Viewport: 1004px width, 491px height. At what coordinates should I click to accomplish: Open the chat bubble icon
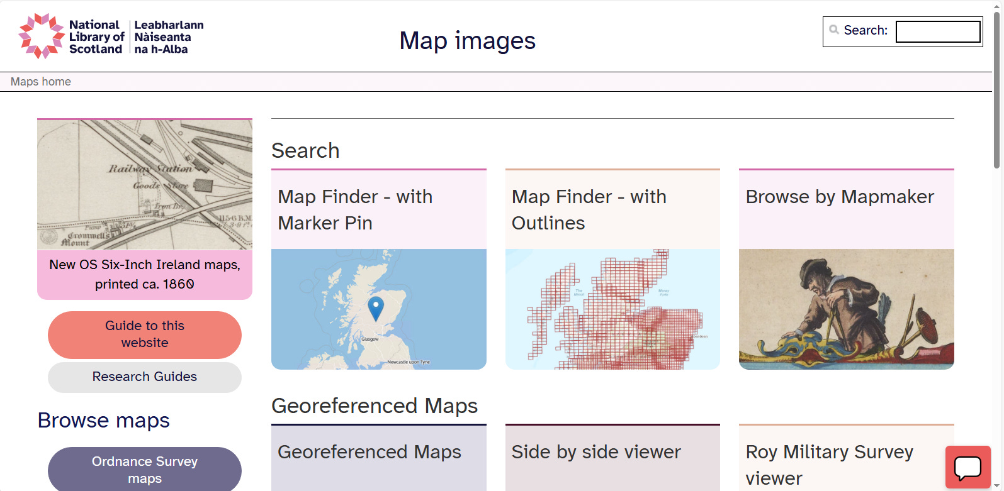(968, 467)
